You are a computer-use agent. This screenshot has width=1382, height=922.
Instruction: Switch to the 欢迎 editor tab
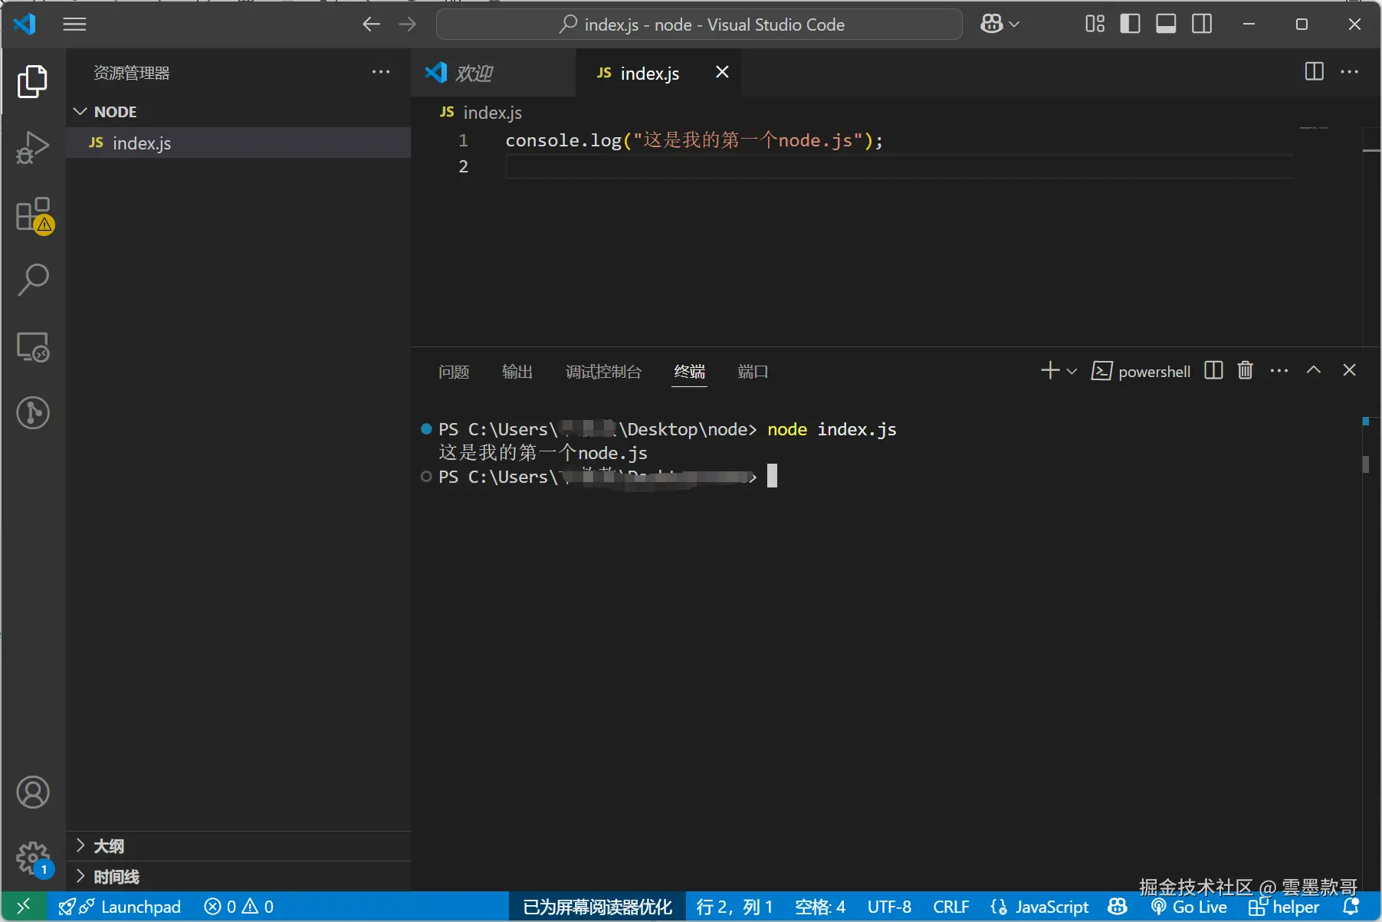(x=474, y=74)
